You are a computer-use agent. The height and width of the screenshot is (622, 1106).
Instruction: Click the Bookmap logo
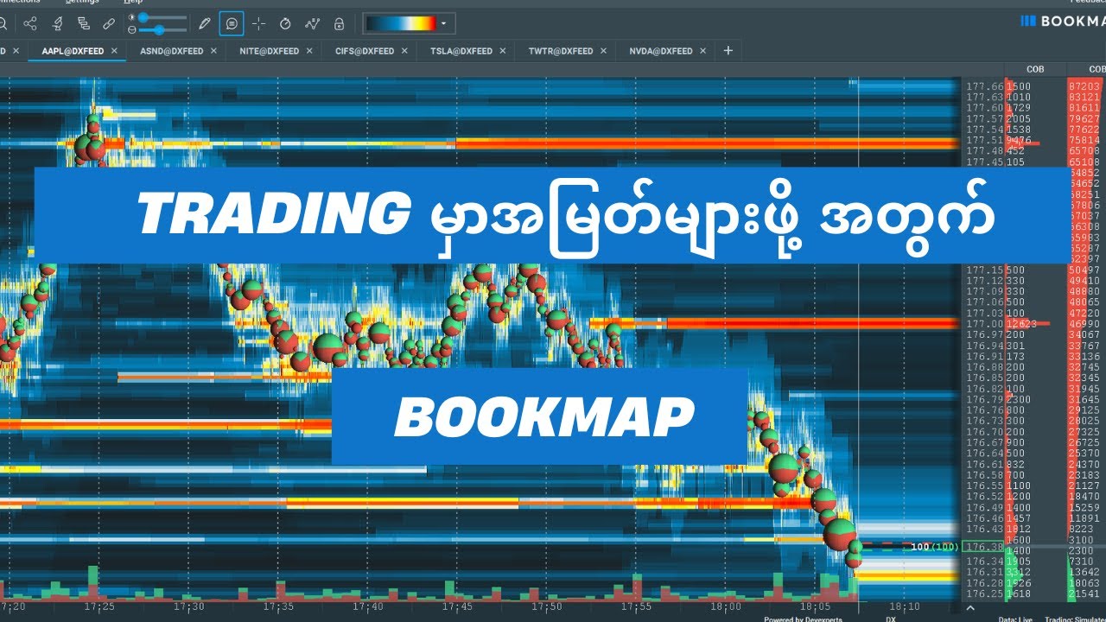click(x=1062, y=22)
